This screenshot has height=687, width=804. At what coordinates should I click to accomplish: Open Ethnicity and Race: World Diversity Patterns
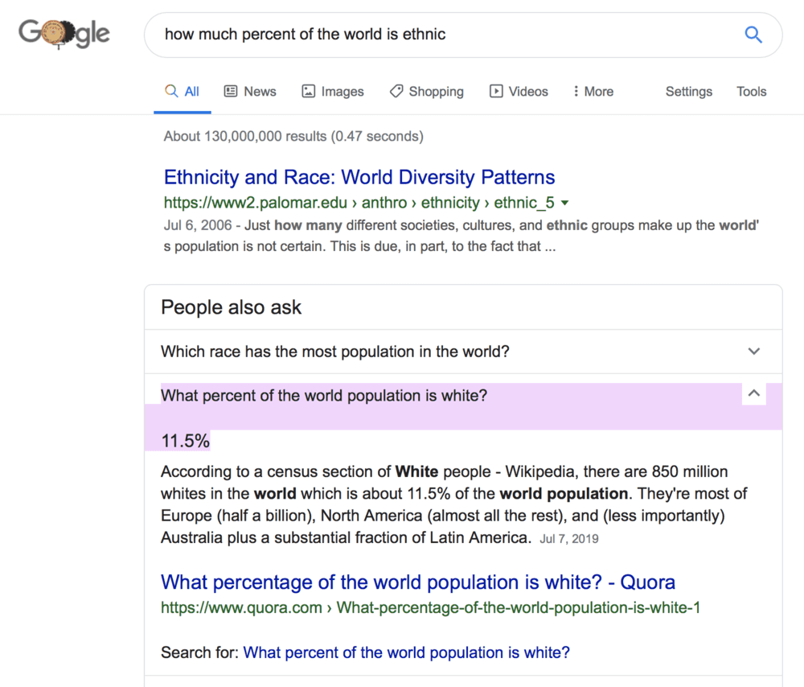point(359,177)
